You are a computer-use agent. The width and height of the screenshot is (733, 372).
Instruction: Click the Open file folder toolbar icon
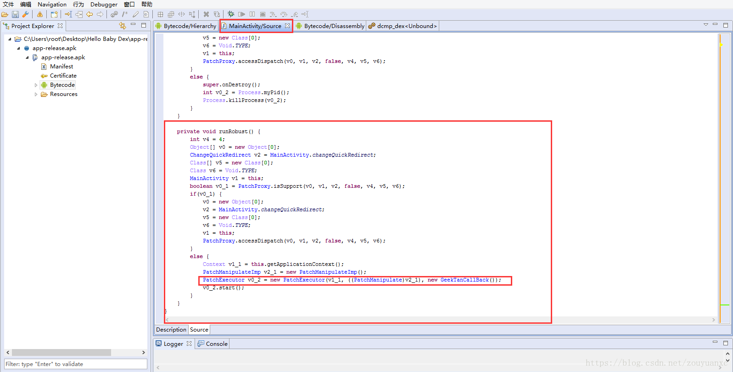5,14
